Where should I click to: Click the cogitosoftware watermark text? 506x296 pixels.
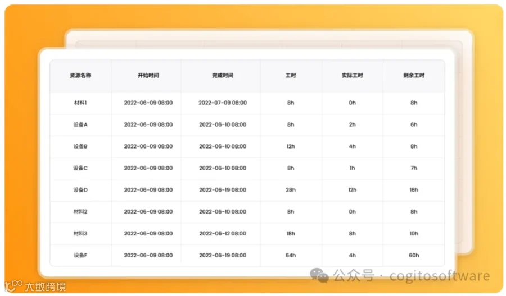point(440,276)
